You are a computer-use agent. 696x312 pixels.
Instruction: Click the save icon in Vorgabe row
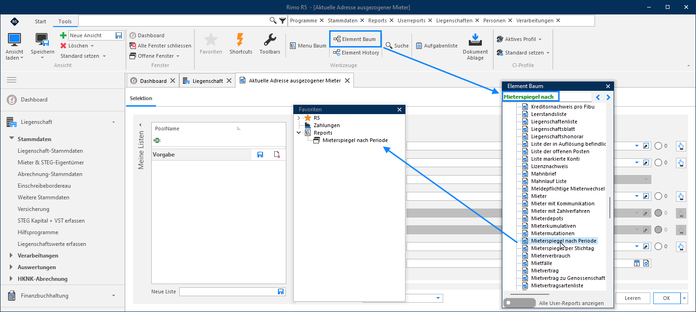click(260, 155)
